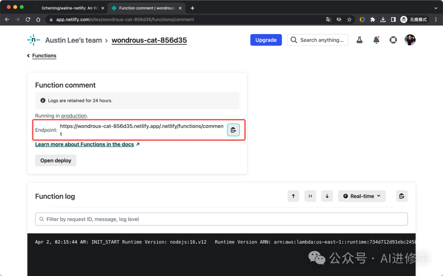Click the Function comment heading
The image size is (443, 276).
(x=65, y=85)
